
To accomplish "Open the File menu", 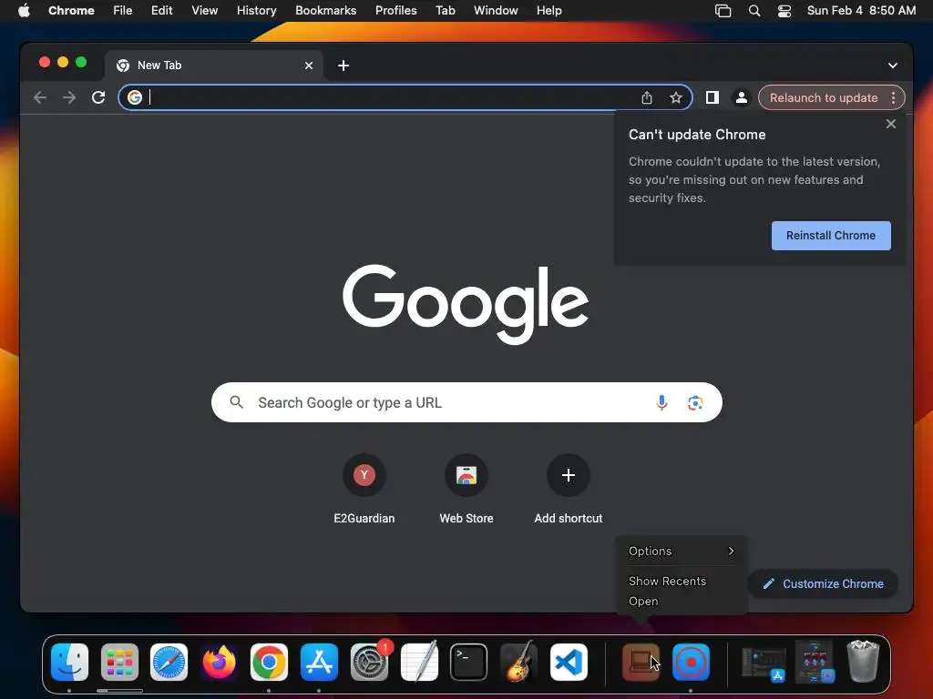I will pos(123,10).
